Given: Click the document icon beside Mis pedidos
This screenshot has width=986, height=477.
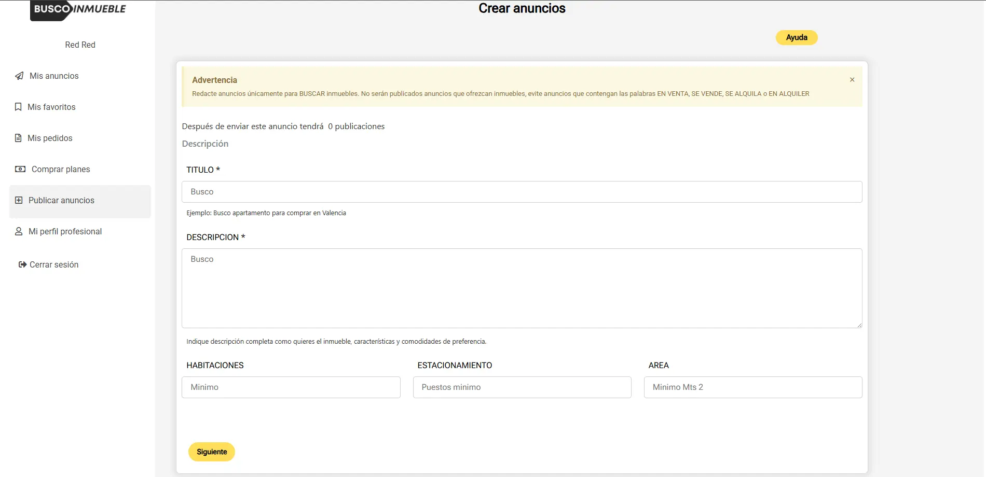Looking at the screenshot, I should click(x=18, y=138).
